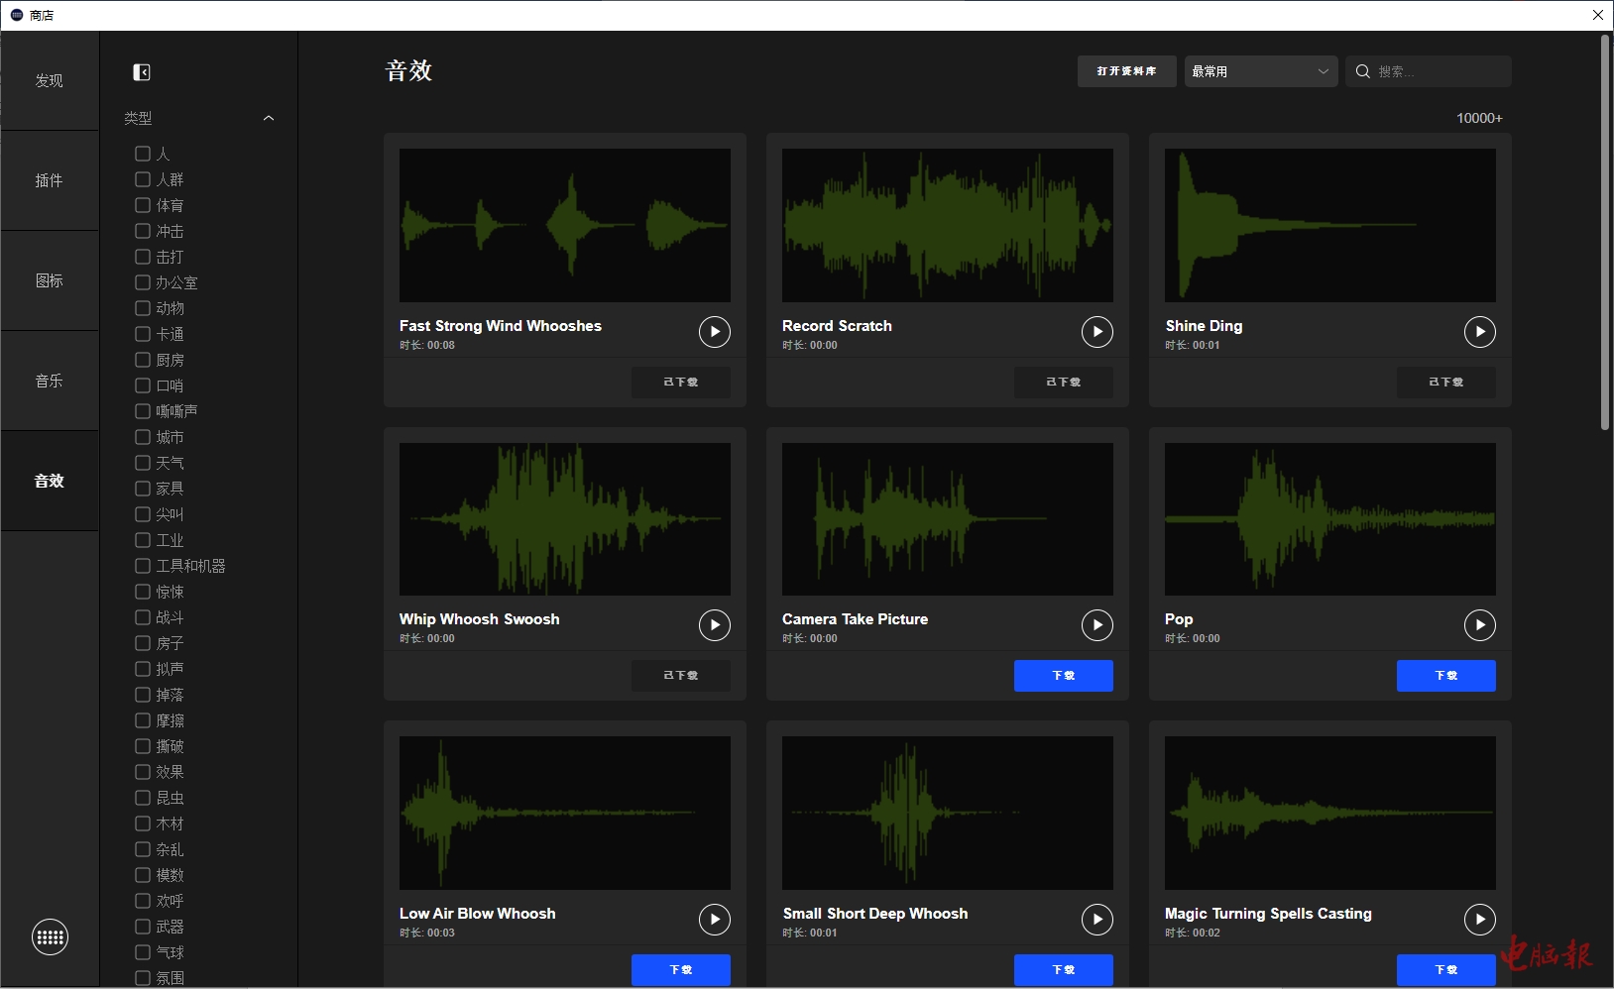
Task: Play the Pop sound effect
Action: (x=1479, y=625)
